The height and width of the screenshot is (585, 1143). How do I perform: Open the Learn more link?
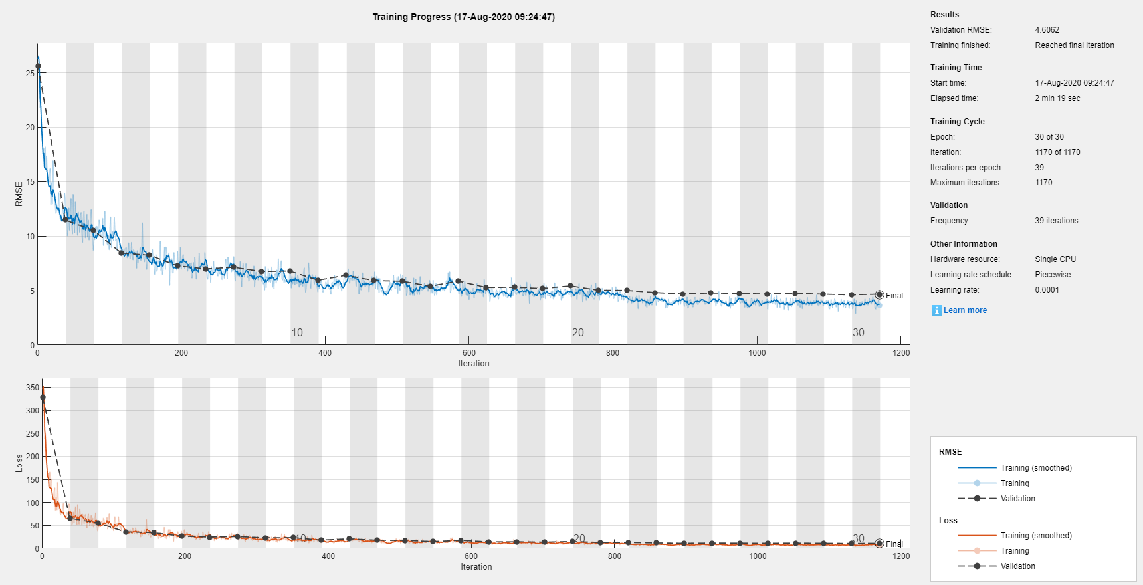(x=965, y=310)
